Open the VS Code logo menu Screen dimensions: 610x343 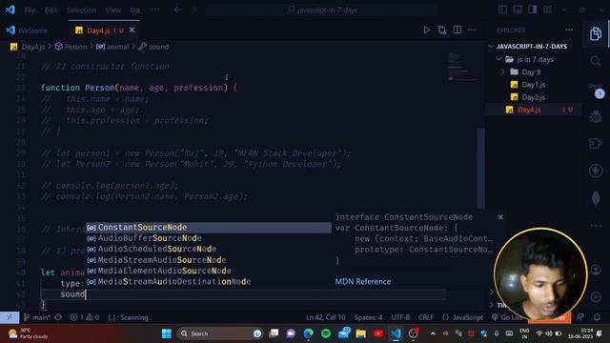click(10, 10)
